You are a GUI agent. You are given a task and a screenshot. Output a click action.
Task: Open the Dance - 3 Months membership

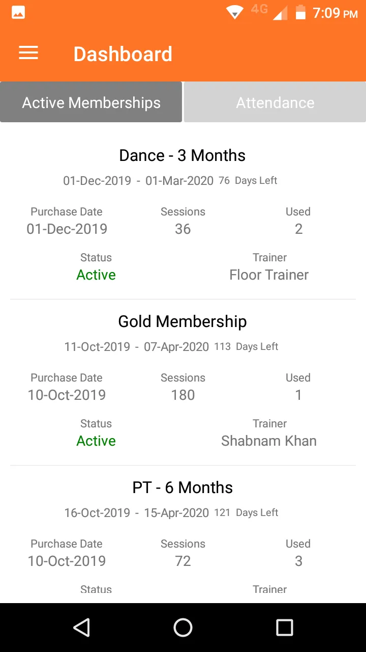182,155
